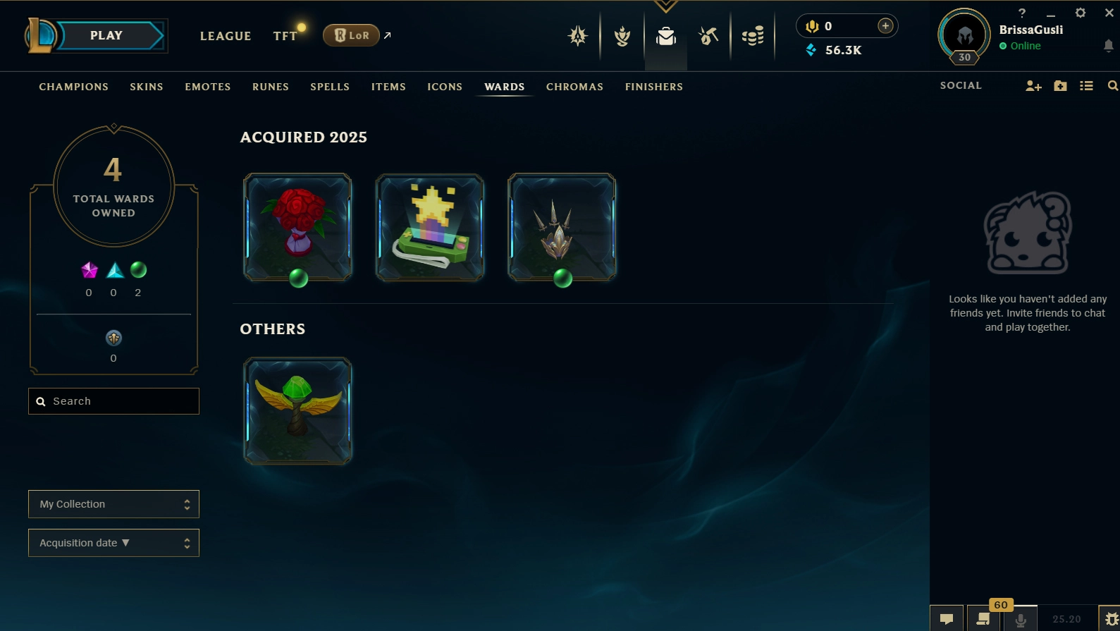The height and width of the screenshot is (631, 1120).
Task: Click the purchase RP plus button
Action: coord(885,26)
